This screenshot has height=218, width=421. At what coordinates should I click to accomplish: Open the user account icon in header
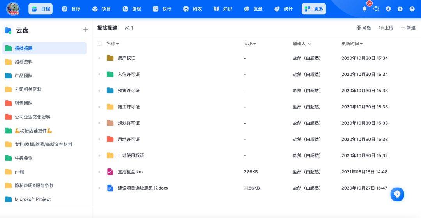pos(388,9)
